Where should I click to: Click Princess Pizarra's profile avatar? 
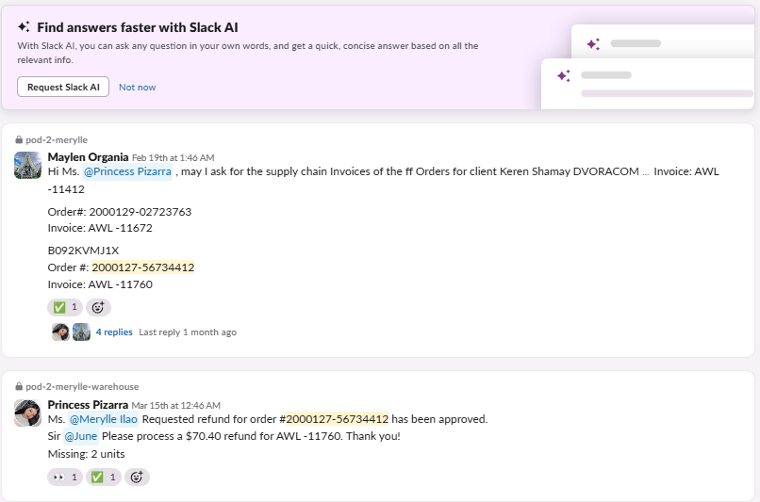click(x=27, y=413)
